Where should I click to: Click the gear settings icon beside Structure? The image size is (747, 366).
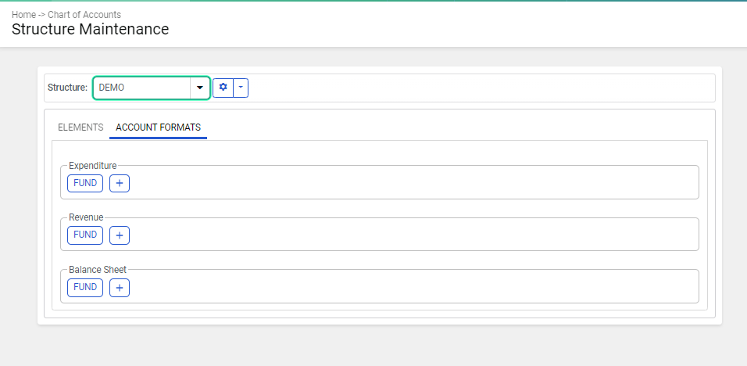223,88
